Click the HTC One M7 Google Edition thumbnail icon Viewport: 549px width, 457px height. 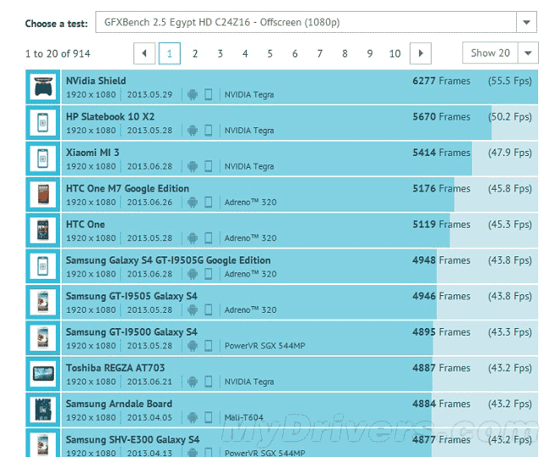coord(42,195)
